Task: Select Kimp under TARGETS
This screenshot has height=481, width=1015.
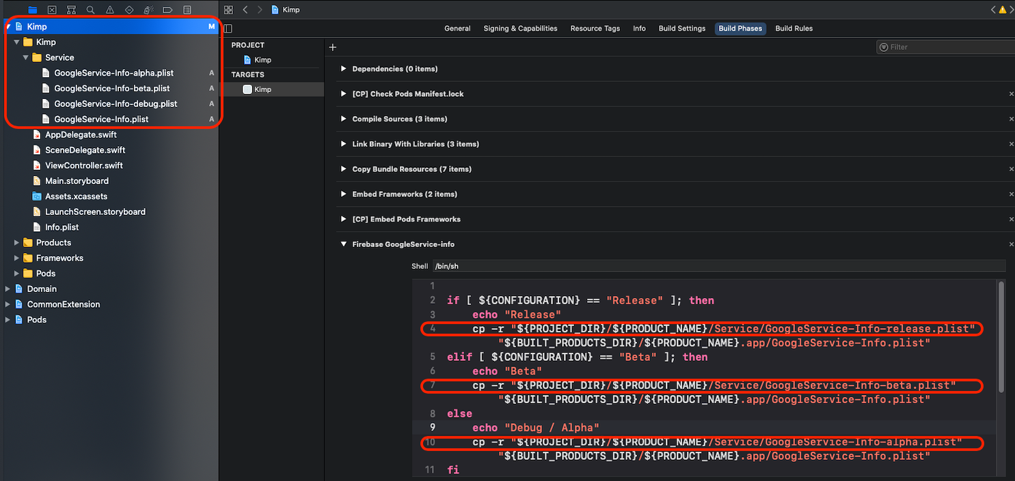Action: (x=257, y=89)
